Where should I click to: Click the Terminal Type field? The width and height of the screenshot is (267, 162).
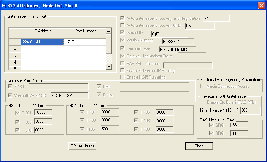(x=177, y=49)
